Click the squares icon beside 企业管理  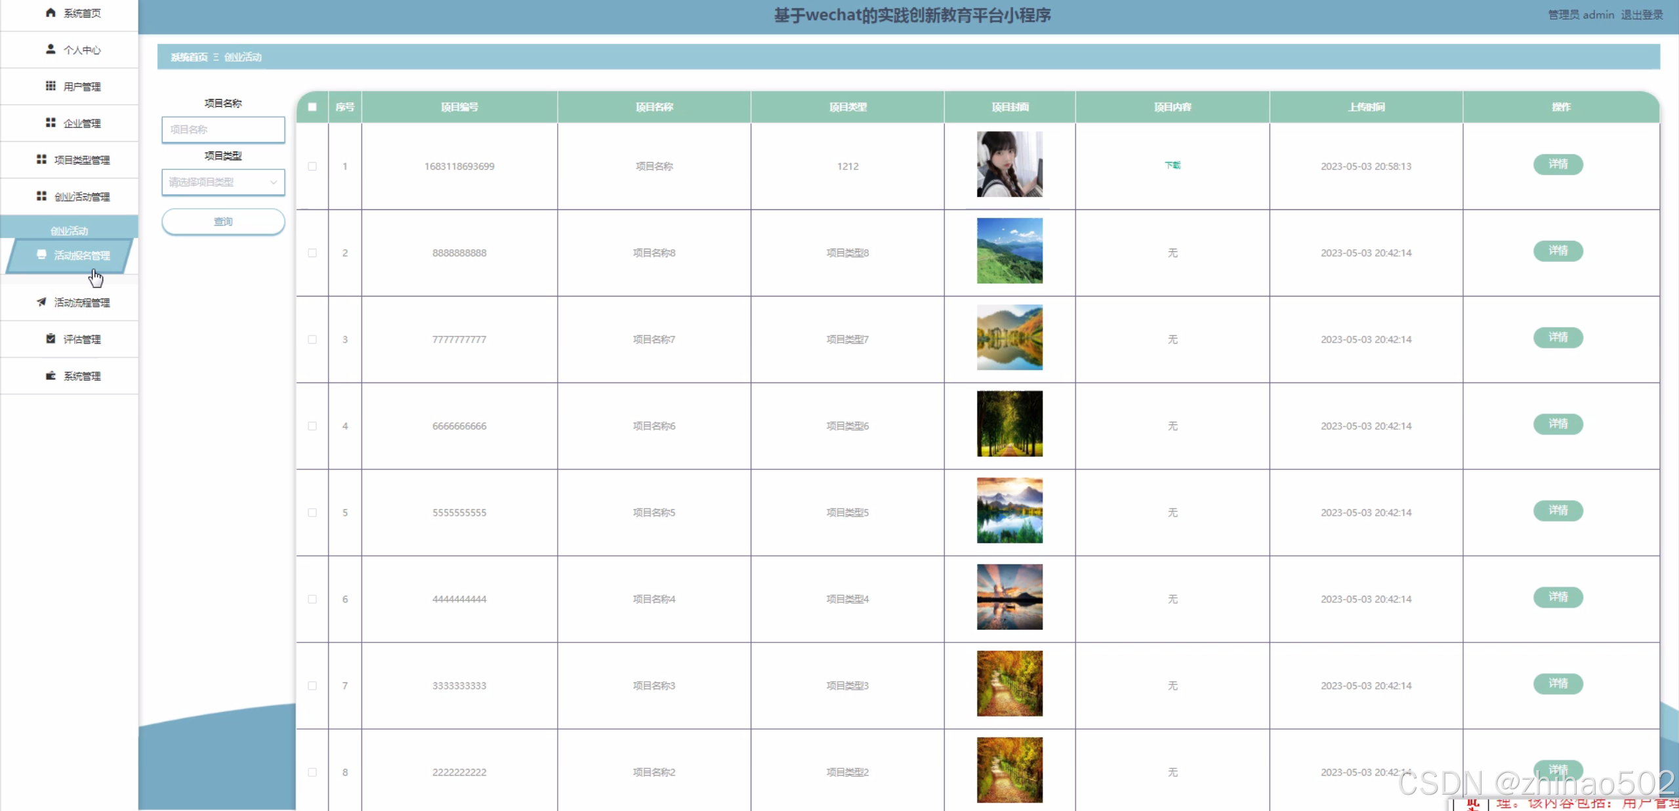[51, 123]
